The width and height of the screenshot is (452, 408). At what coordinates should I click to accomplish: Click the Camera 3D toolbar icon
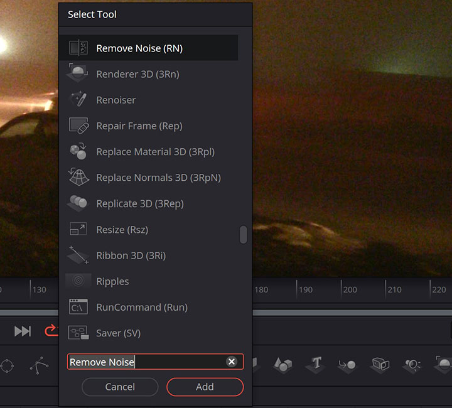pos(380,364)
